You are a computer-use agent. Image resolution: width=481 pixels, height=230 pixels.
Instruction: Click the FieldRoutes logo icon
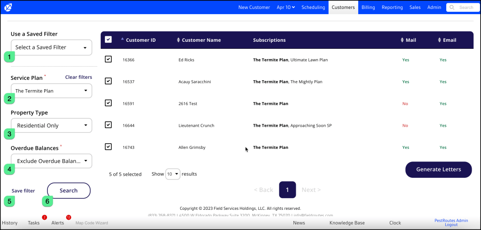pos(8,7)
